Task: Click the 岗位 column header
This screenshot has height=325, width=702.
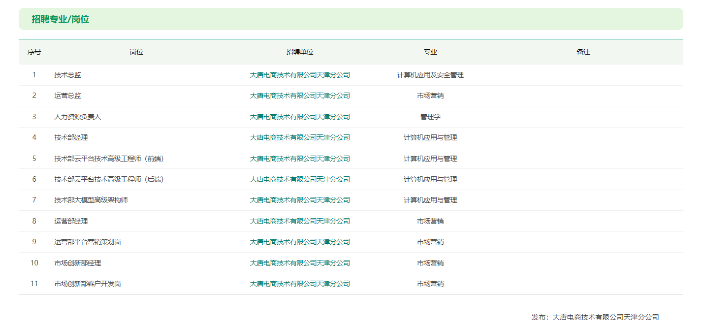Action: point(137,52)
